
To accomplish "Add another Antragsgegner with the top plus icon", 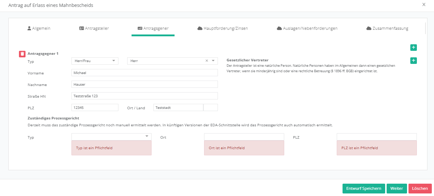I will coord(413,48).
